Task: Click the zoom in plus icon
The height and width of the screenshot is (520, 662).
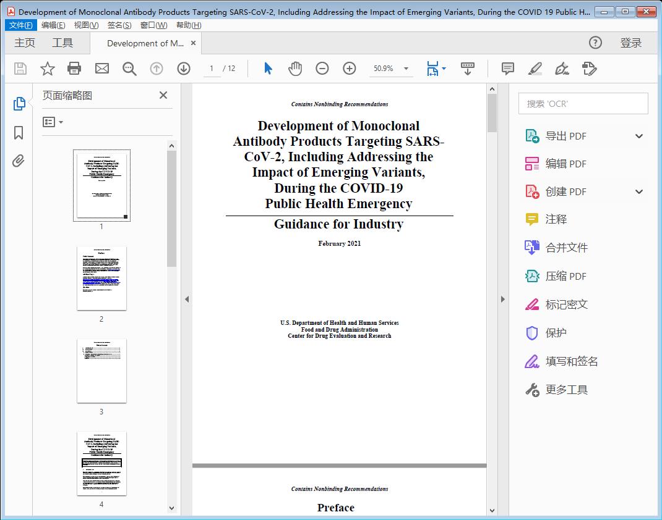Action: coord(350,69)
